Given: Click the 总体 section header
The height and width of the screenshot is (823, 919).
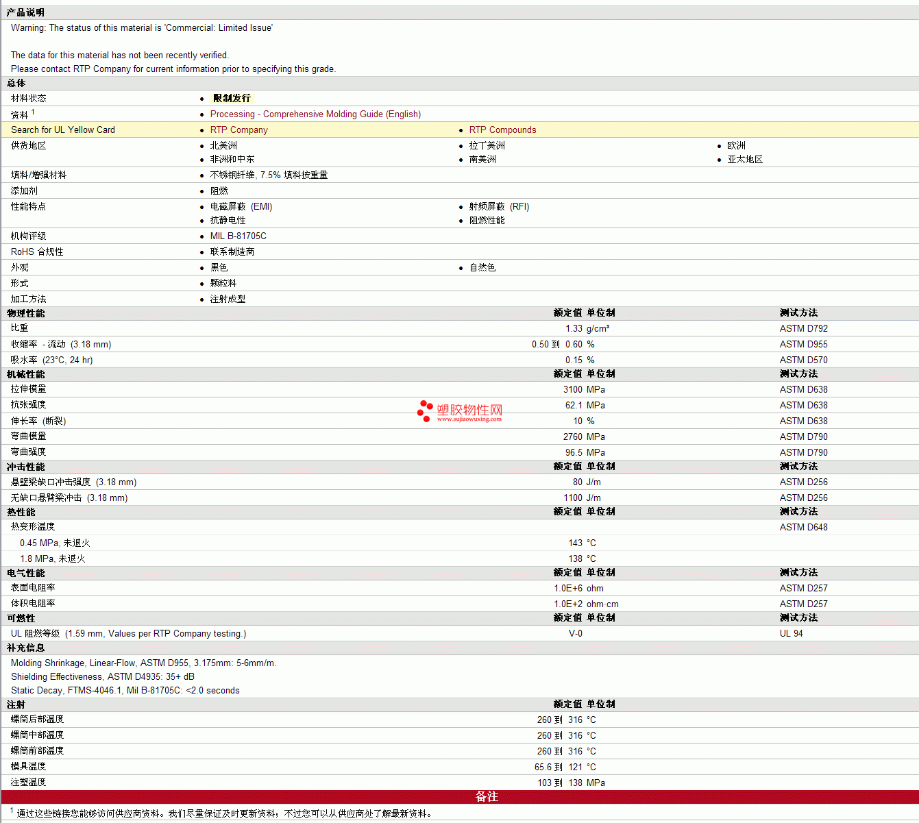Looking at the screenshot, I should [x=16, y=84].
